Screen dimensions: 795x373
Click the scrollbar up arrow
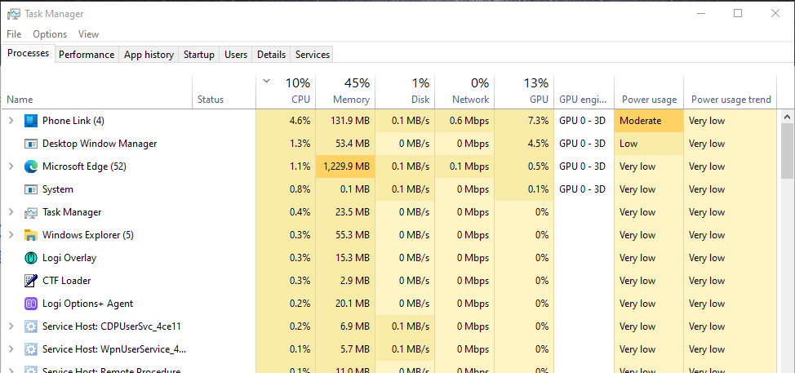click(x=787, y=117)
